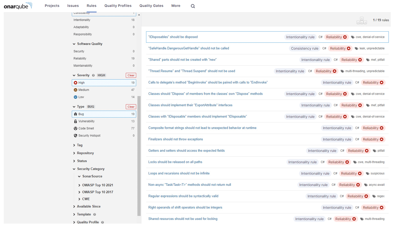Screen dimensions: 396x227
Task: Toggle the High severity filter
Action: (104, 83)
